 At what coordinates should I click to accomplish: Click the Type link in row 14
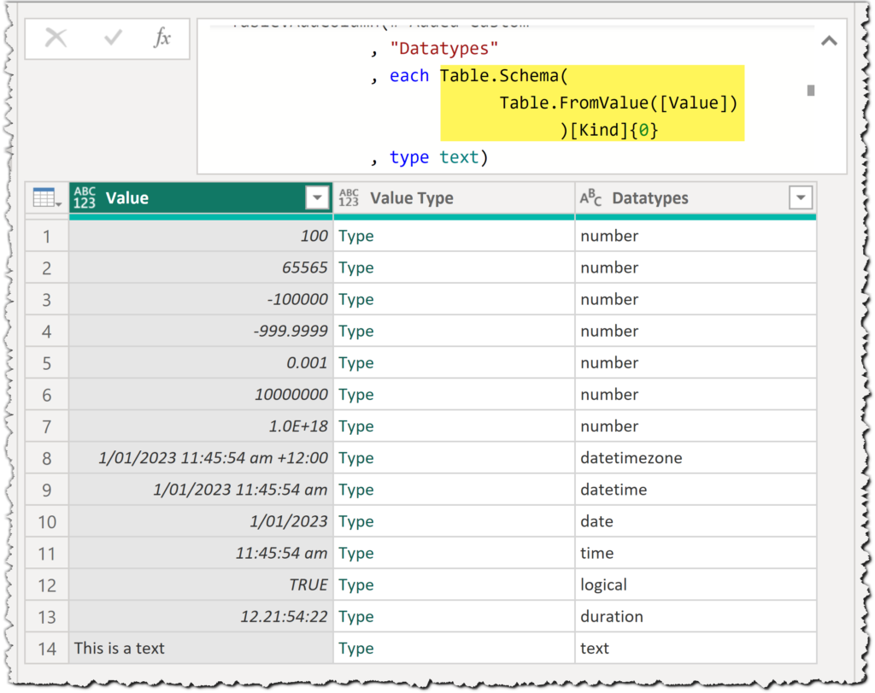(x=356, y=649)
